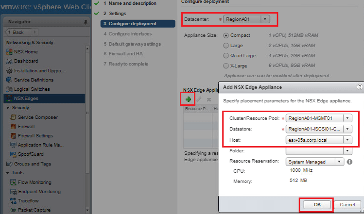Open Application Rule Manager icon
This screenshot has height=214, width=364.
(13, 145)
